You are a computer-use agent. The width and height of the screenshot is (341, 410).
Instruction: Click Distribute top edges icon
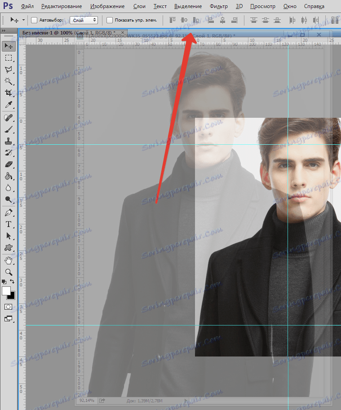(x=253, y=20)
